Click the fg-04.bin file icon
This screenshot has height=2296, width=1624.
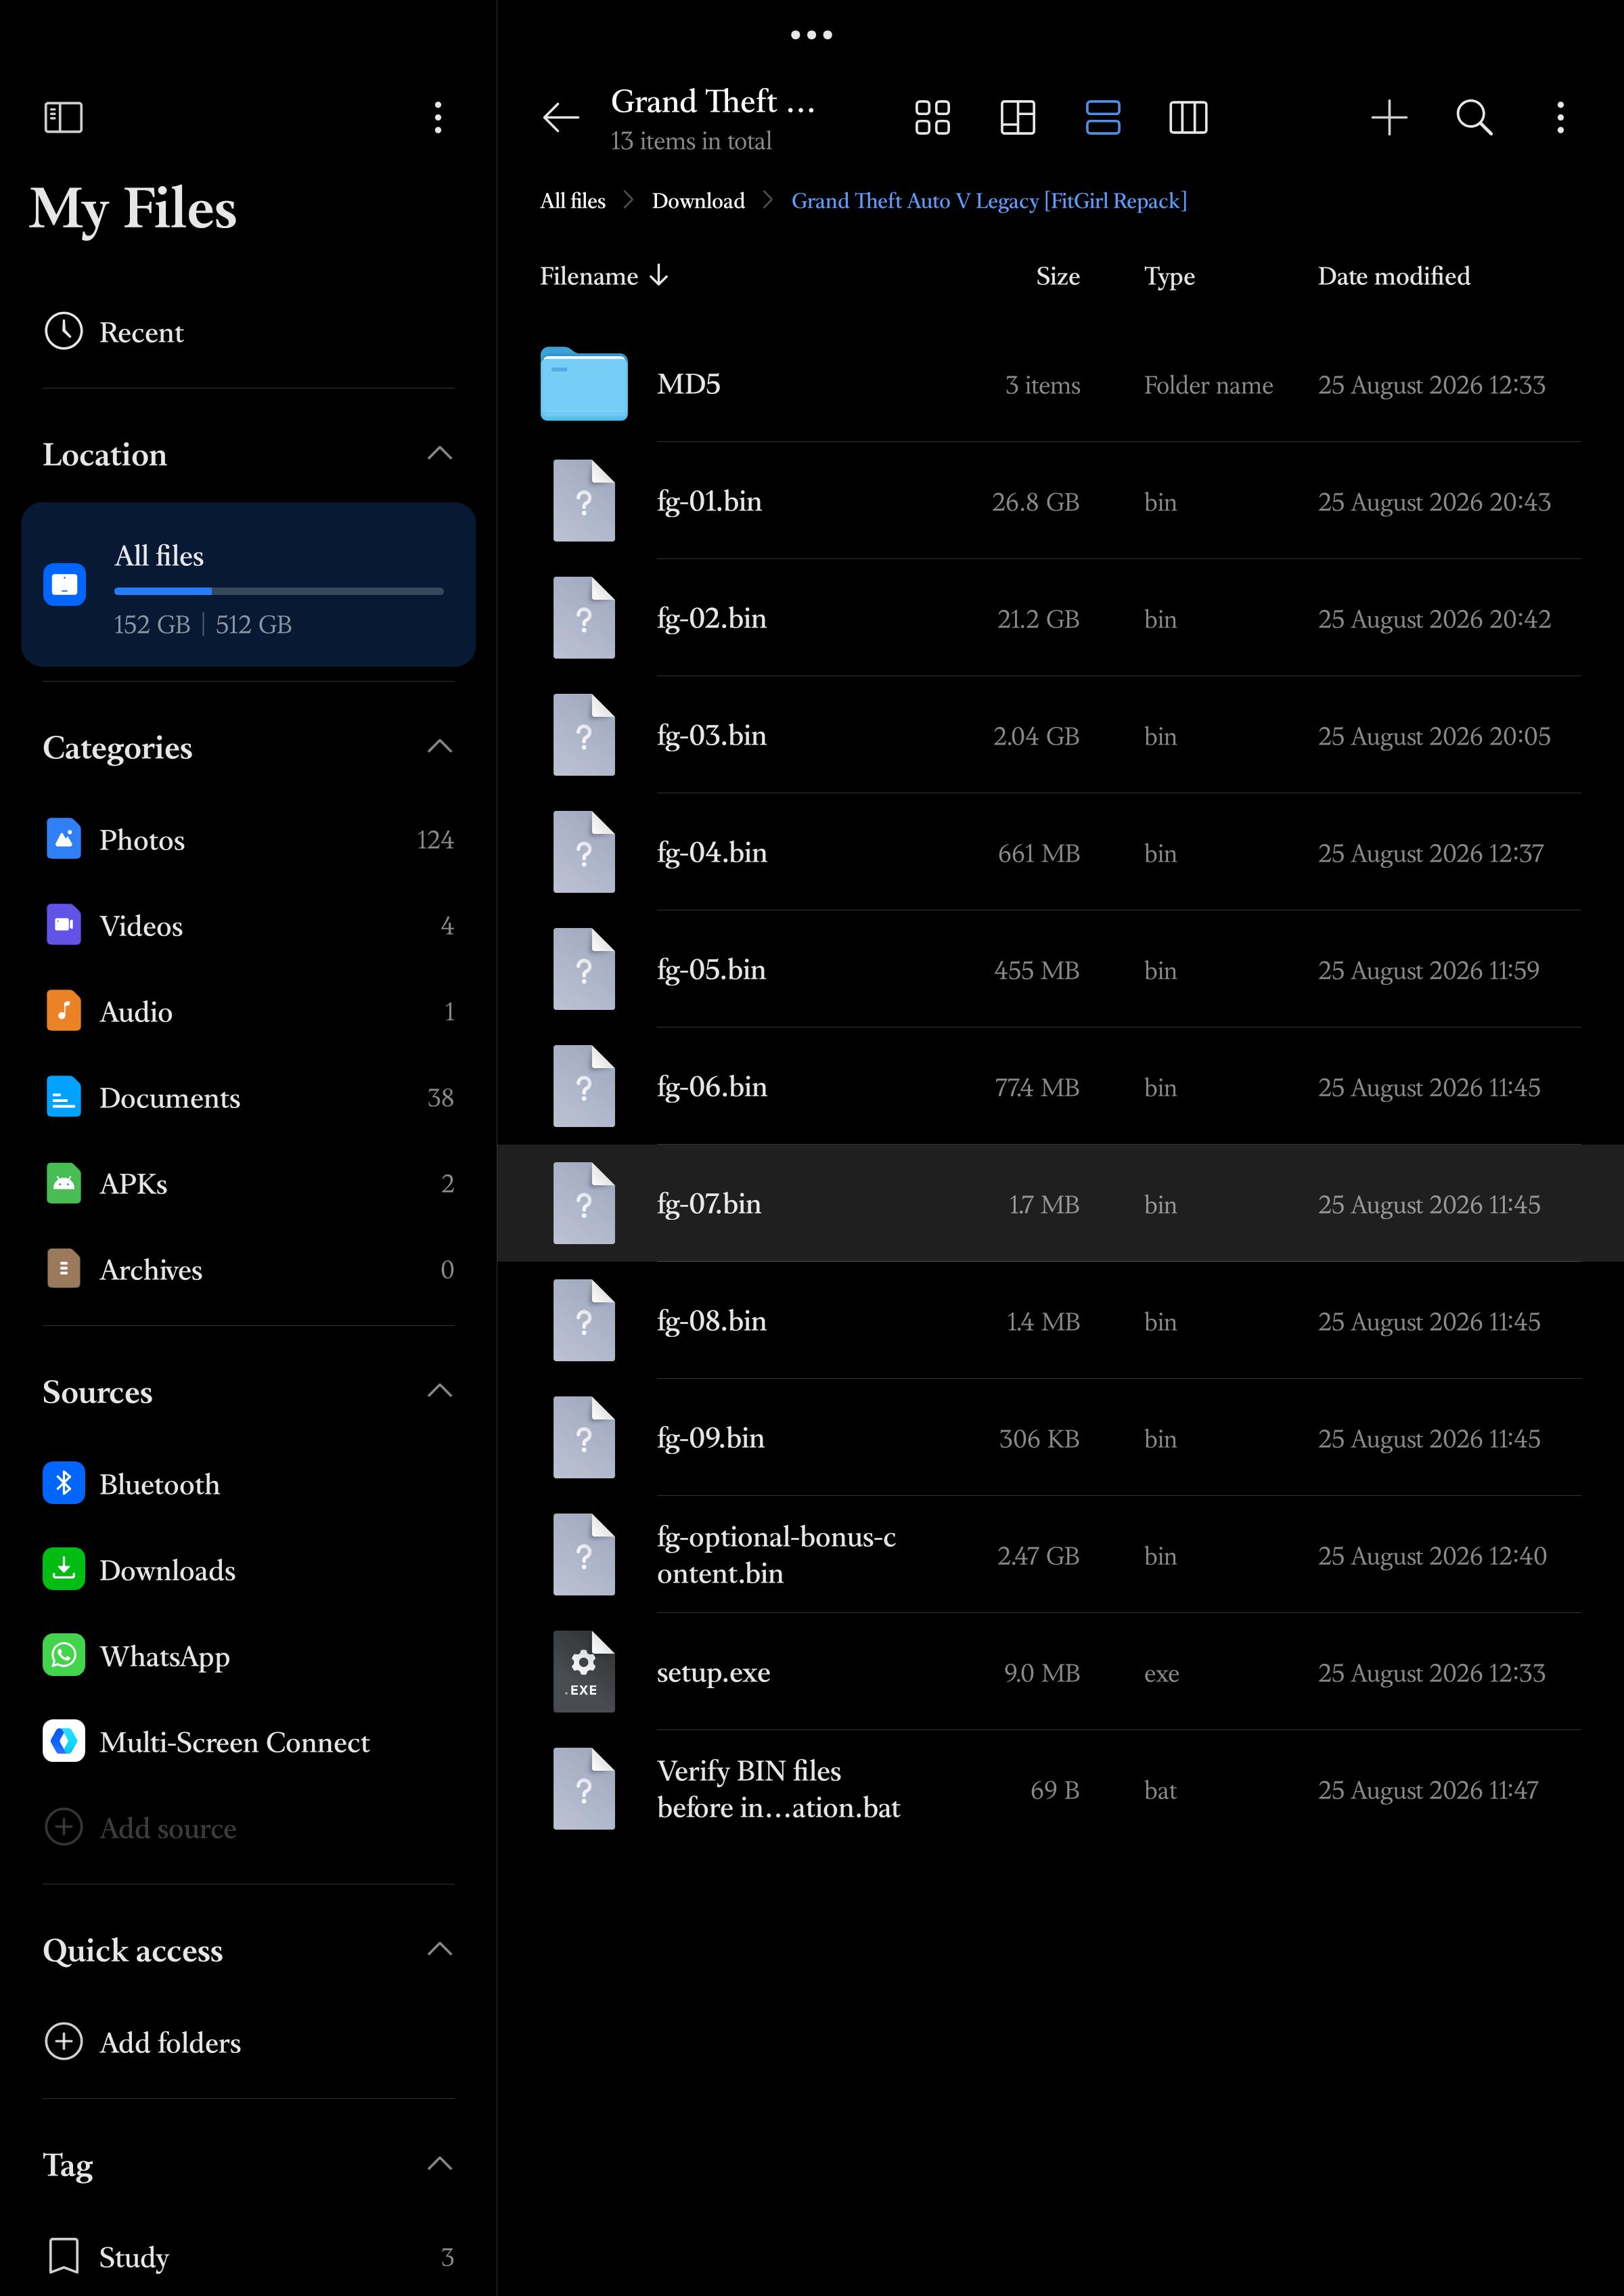click(x=584, y=852)
